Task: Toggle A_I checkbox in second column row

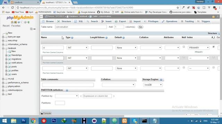Action: click(x=213, y=57)
